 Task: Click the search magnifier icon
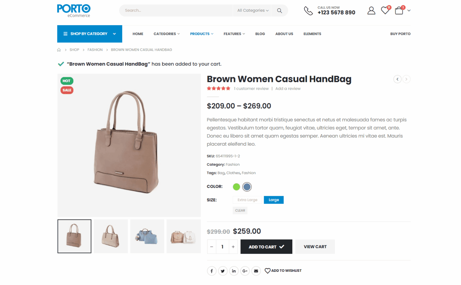coord(279,11)
